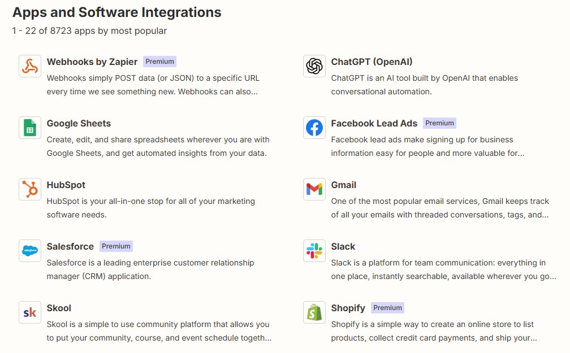Screen dimensions: 570x353
Task: Click the Slack team communication description
Action: point(443,269)
